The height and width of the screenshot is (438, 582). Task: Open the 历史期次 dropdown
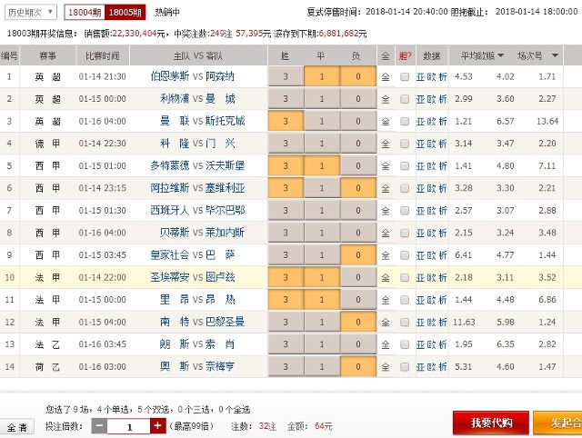(30, 12)
